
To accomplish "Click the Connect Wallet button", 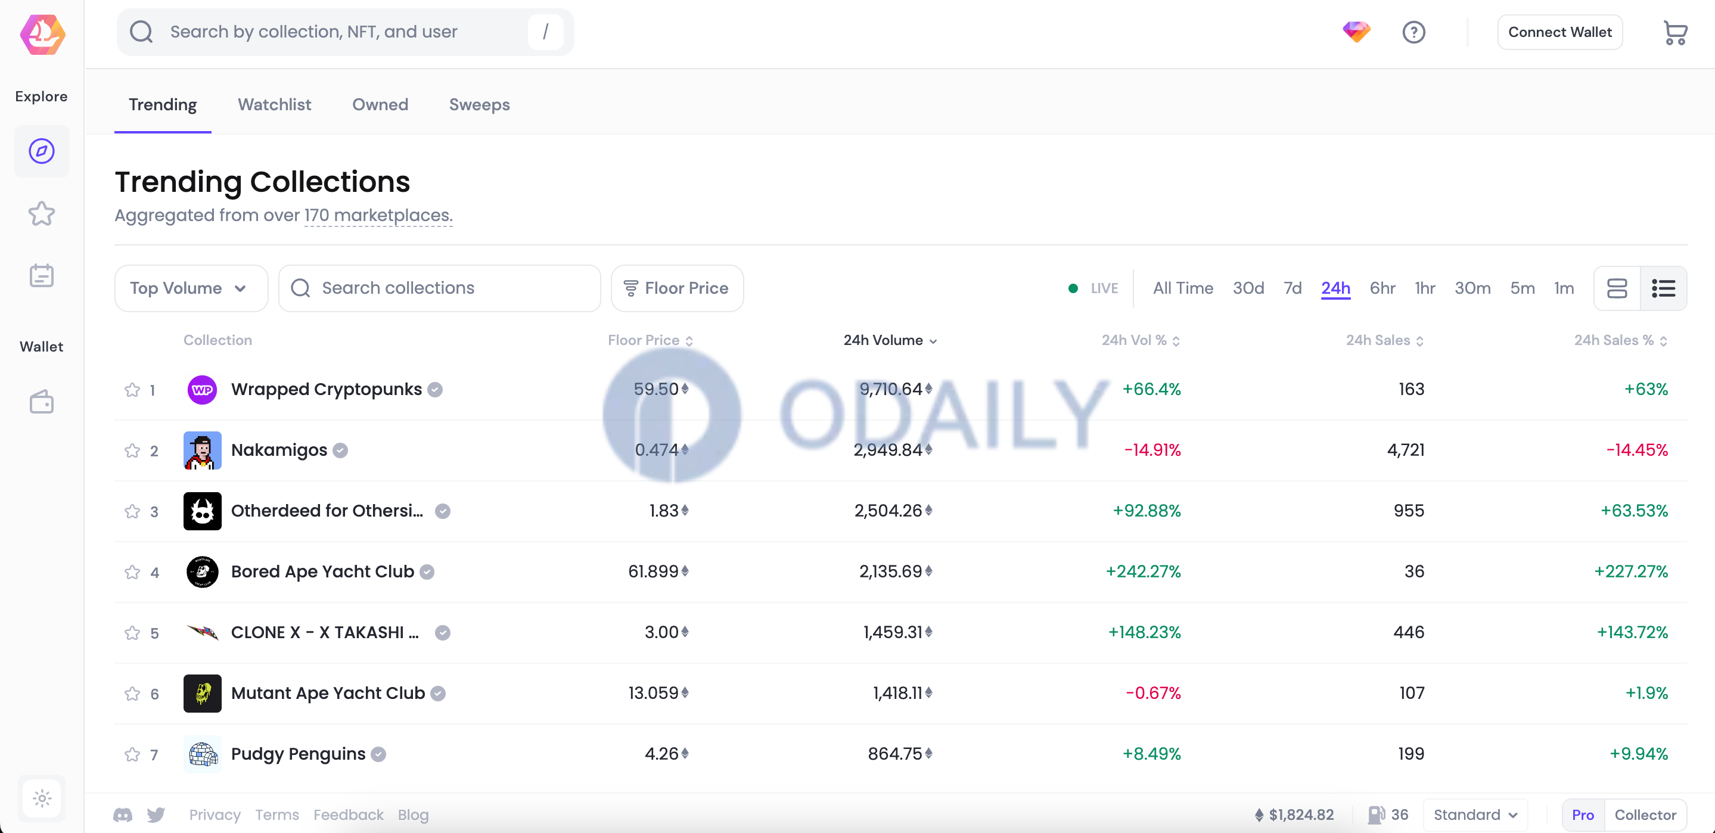I will (x=1559, y=32).
